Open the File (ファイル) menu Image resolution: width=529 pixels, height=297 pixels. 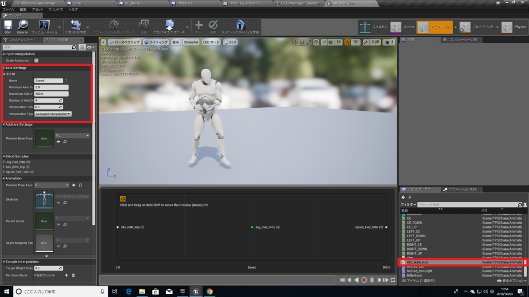[8, 9]
